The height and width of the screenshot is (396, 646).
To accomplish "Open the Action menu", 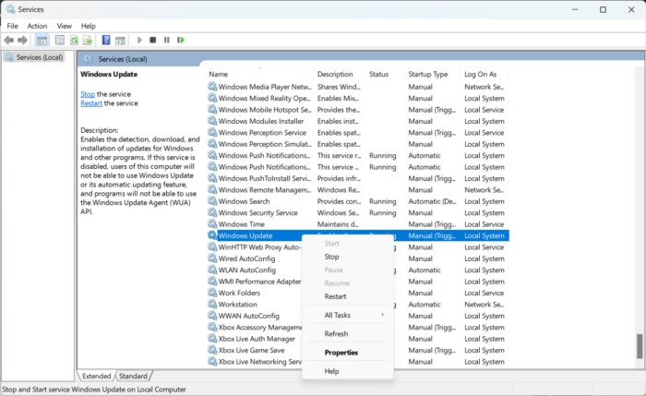I will [37, 26].
